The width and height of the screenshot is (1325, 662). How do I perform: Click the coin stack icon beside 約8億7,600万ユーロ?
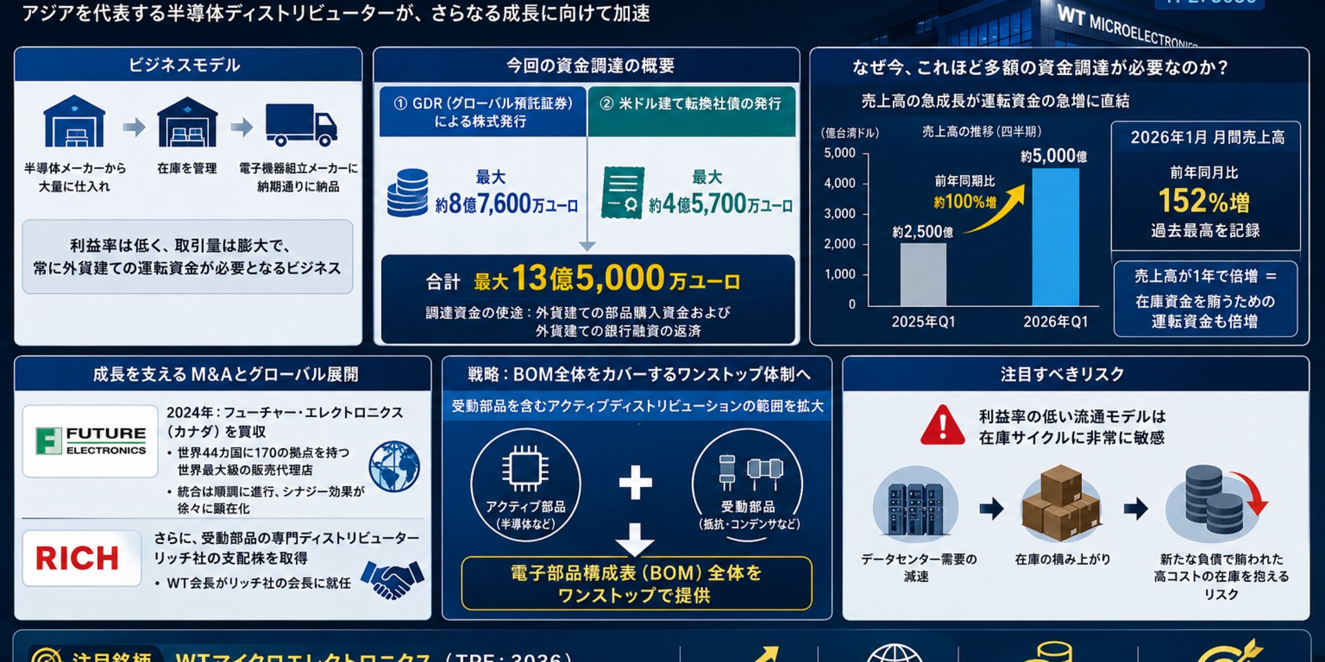coord(407,193)
